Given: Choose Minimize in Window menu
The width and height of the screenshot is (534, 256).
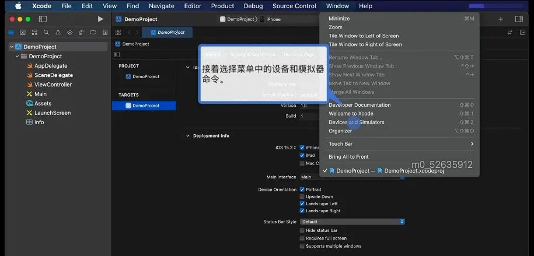Looking at the screenshot, I should pyautogui.click(x=399, y=19).
